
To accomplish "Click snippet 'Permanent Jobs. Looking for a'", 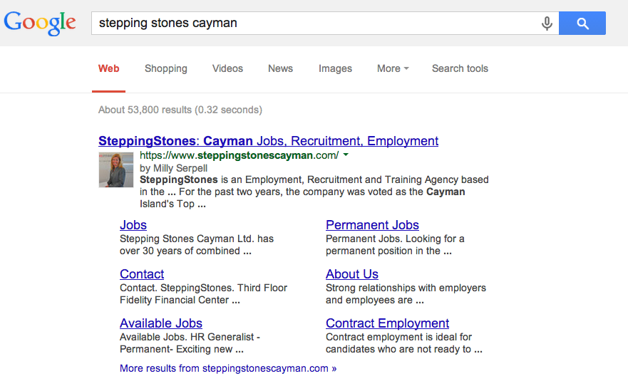I will pos(395,239).
